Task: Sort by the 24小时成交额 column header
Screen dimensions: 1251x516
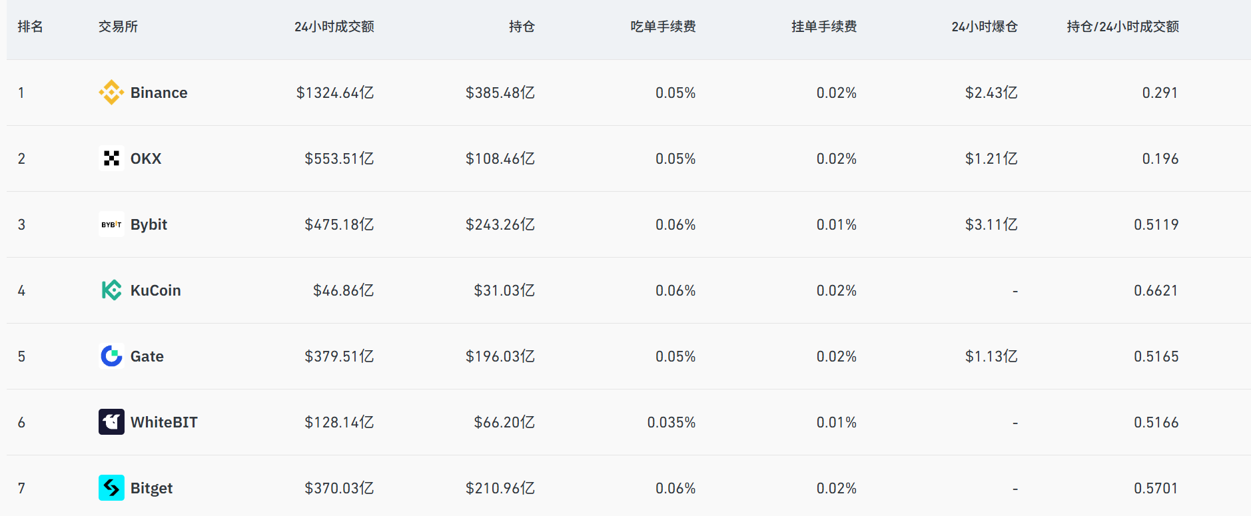Action: point(333,27)
